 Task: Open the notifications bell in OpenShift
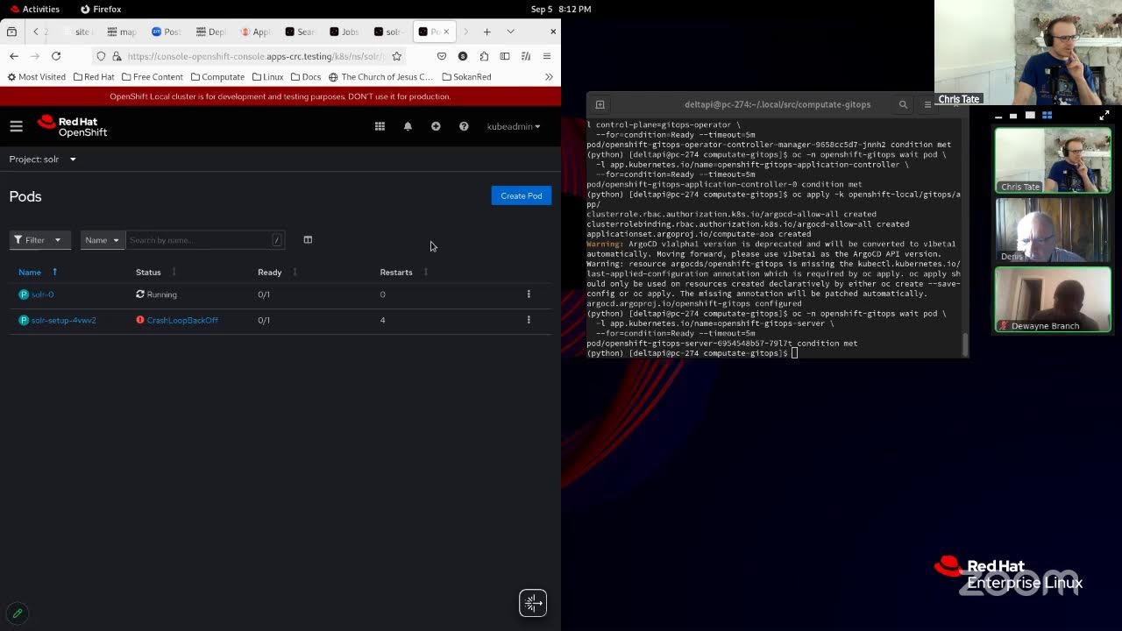408,126
